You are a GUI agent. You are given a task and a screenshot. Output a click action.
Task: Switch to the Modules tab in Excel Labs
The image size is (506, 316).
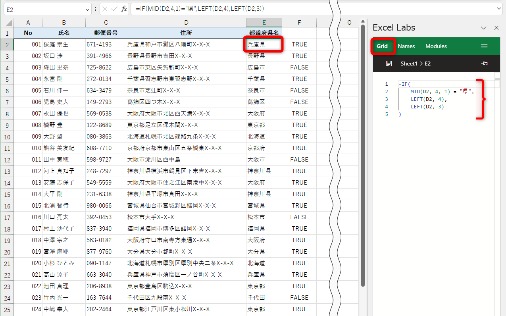pos(436,46)
